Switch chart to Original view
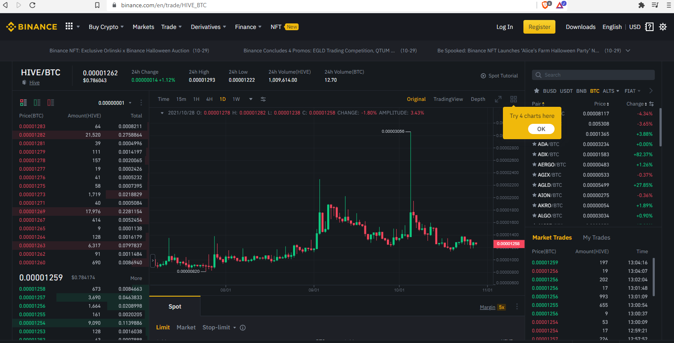674x343 pixels. tap(416, 99)
